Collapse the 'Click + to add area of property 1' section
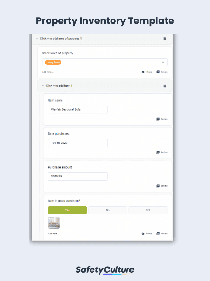The image size is (210, 281). coord(37,39)
